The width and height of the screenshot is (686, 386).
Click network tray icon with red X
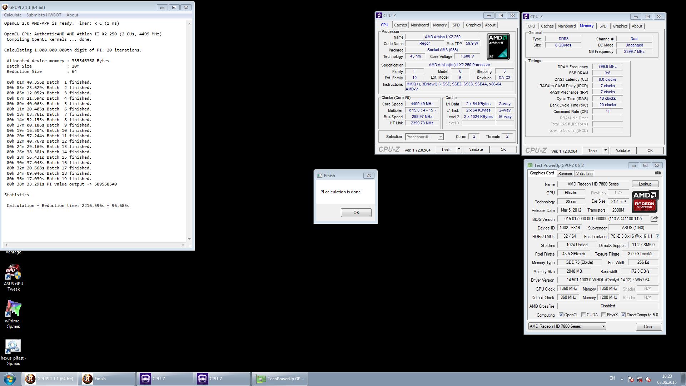pos(639,379)
